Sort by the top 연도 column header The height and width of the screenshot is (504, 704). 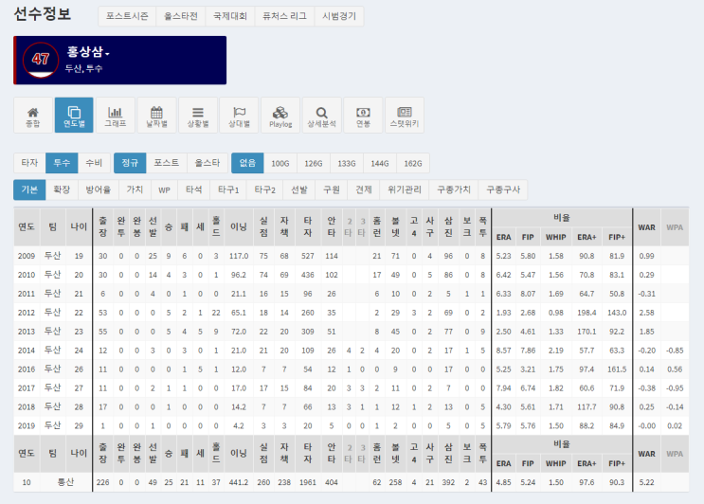pyautogui.click(x=27, y=227)
